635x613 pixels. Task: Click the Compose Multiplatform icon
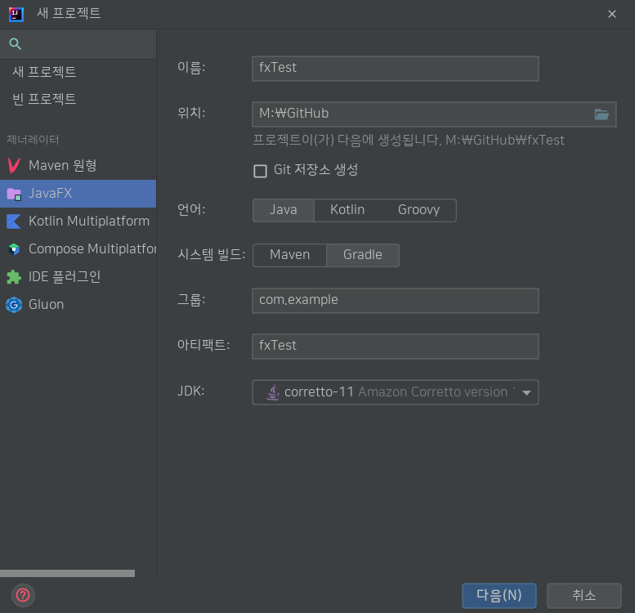click(14, 249)
